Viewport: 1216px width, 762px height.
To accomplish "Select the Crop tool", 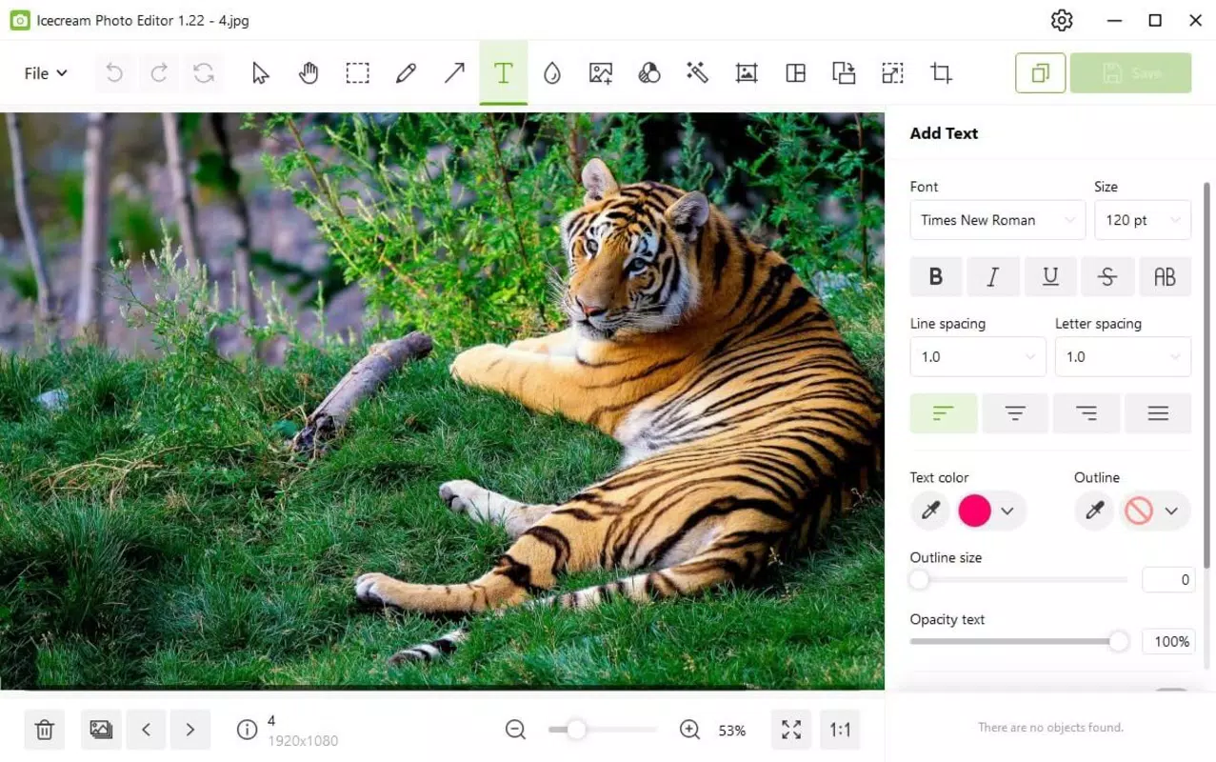I will click(x=941, y=73).
